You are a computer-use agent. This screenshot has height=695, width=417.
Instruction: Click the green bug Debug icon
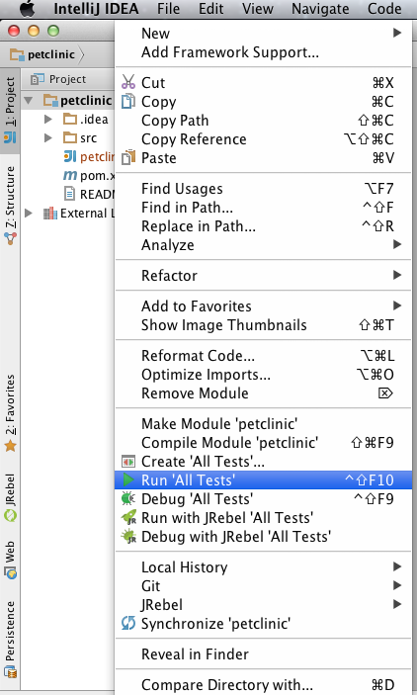[x=128, y=498]
